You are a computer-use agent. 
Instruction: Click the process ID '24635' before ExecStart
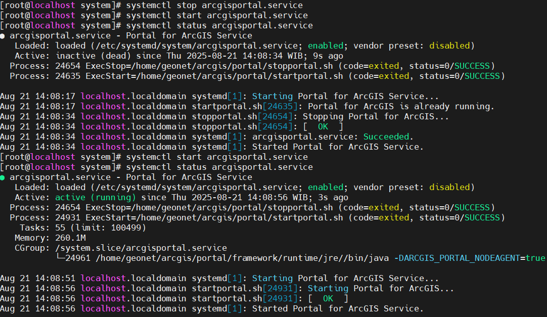pos(68,76)
